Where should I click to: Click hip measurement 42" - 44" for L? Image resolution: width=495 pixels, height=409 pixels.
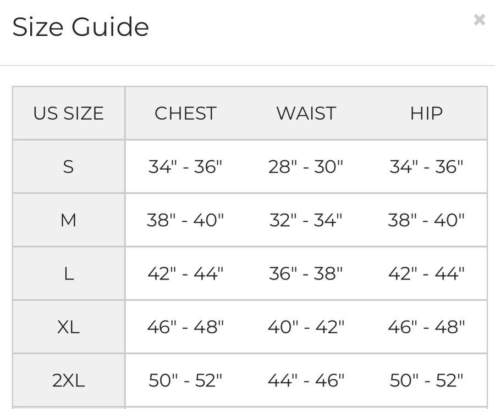426,273
